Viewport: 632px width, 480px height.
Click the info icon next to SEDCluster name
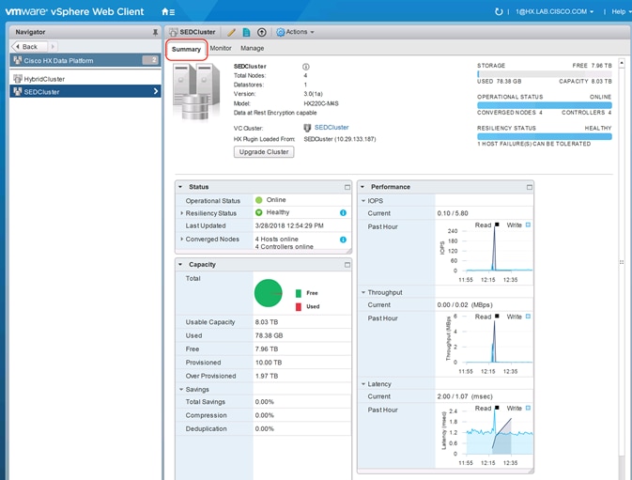click(306, 67)
